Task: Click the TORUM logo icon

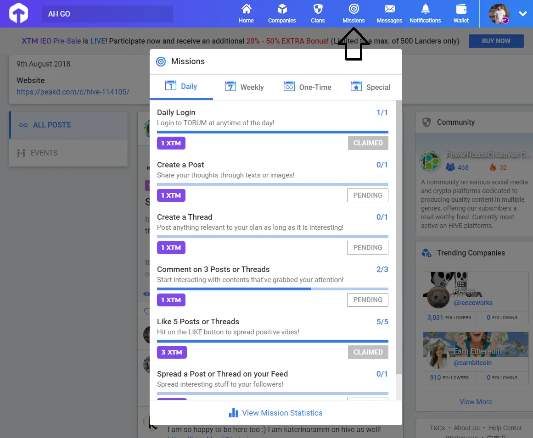Action: 18,13
